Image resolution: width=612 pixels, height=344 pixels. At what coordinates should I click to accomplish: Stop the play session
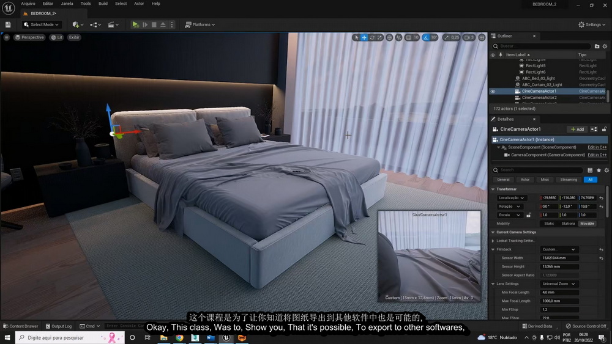pyautogui.click(x=154, y=24)
